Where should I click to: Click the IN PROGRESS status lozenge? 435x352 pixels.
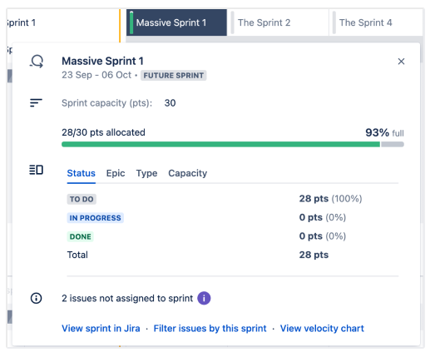pyautogui.click(x=95, y=218)
